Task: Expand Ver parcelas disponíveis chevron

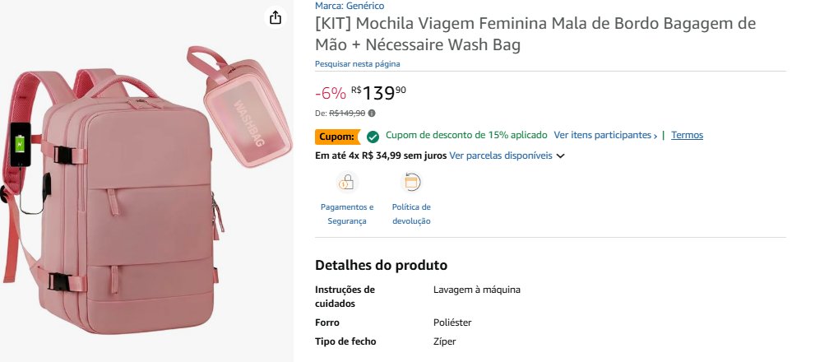Action: tap(561, 155)
